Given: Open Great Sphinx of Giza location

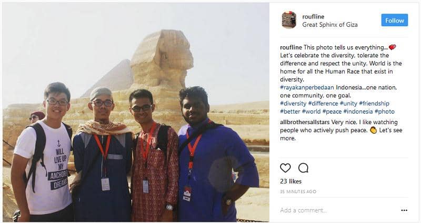Looking at the screenshot, I should point(330,25).
